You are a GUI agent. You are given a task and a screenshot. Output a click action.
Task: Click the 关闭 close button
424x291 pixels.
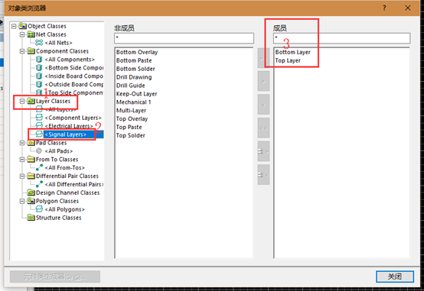(x=395, y=276)
